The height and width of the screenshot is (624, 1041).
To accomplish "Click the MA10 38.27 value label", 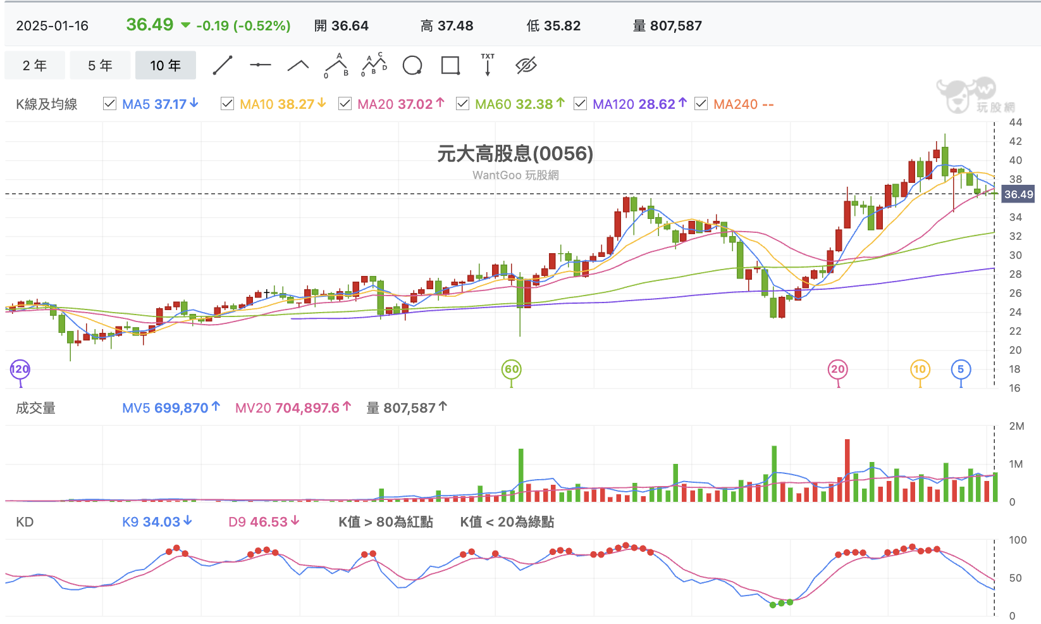I will point(283,104).
